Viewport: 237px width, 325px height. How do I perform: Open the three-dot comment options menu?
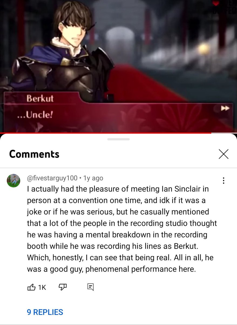tap(224, 181)
